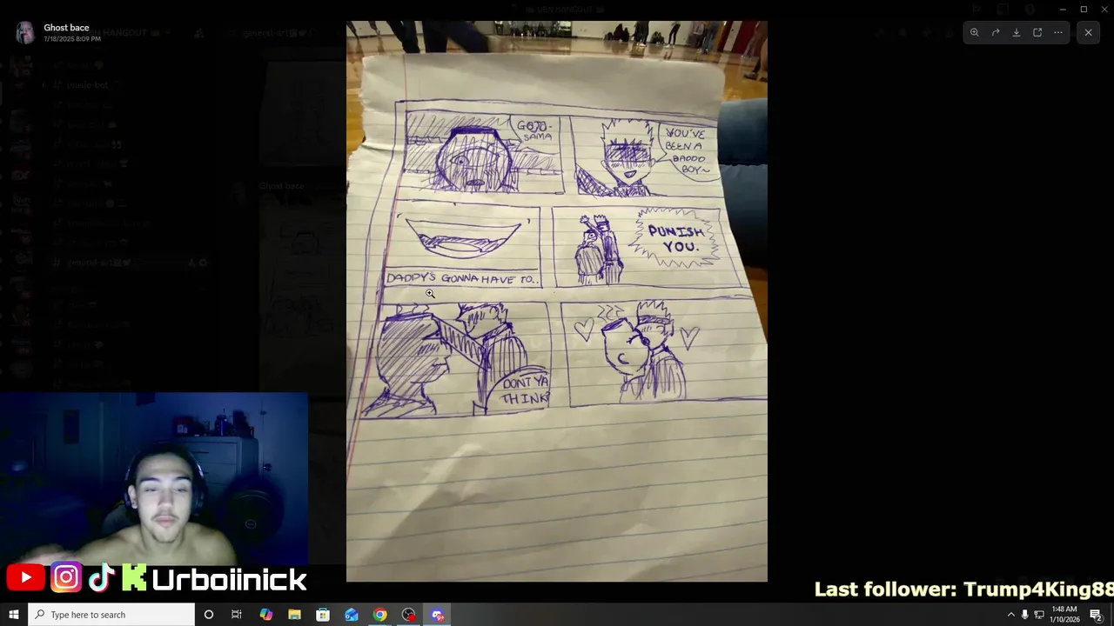Launch Copilot from the taskbar
The image size is (1114, 626).
[265, 615]
